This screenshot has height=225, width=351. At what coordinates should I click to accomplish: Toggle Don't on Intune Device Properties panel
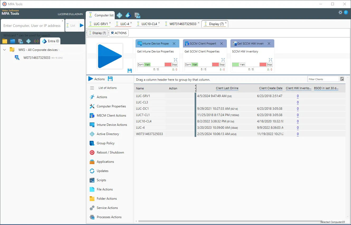[x=141, y=64]
